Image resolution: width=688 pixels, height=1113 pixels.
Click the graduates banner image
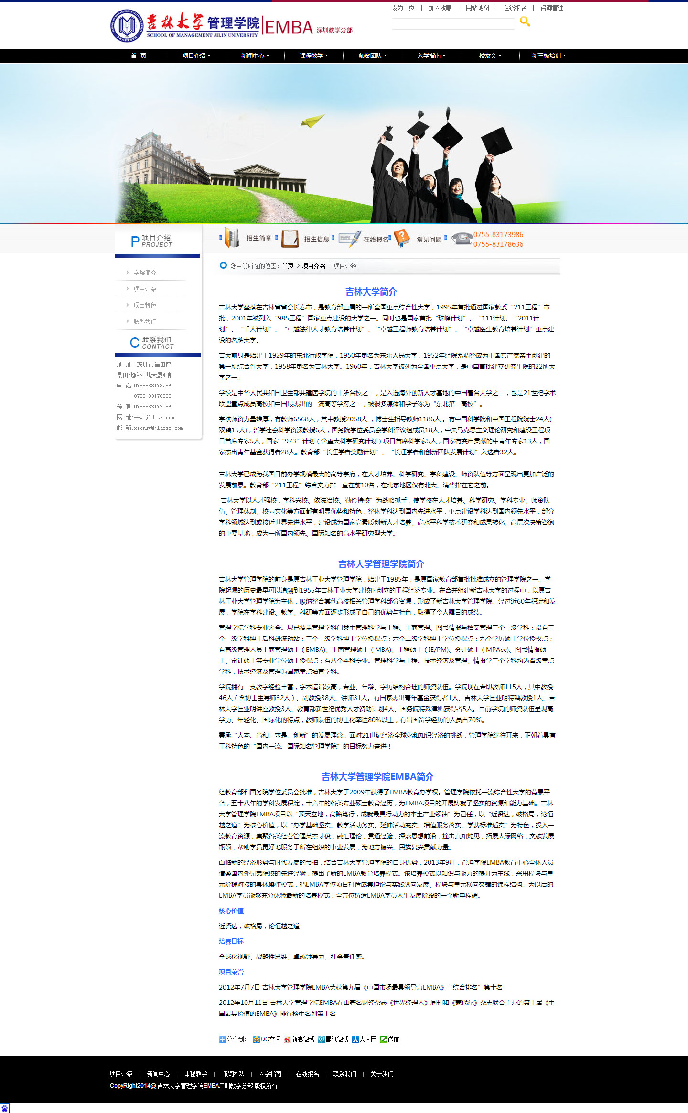(x=344, y=143)
